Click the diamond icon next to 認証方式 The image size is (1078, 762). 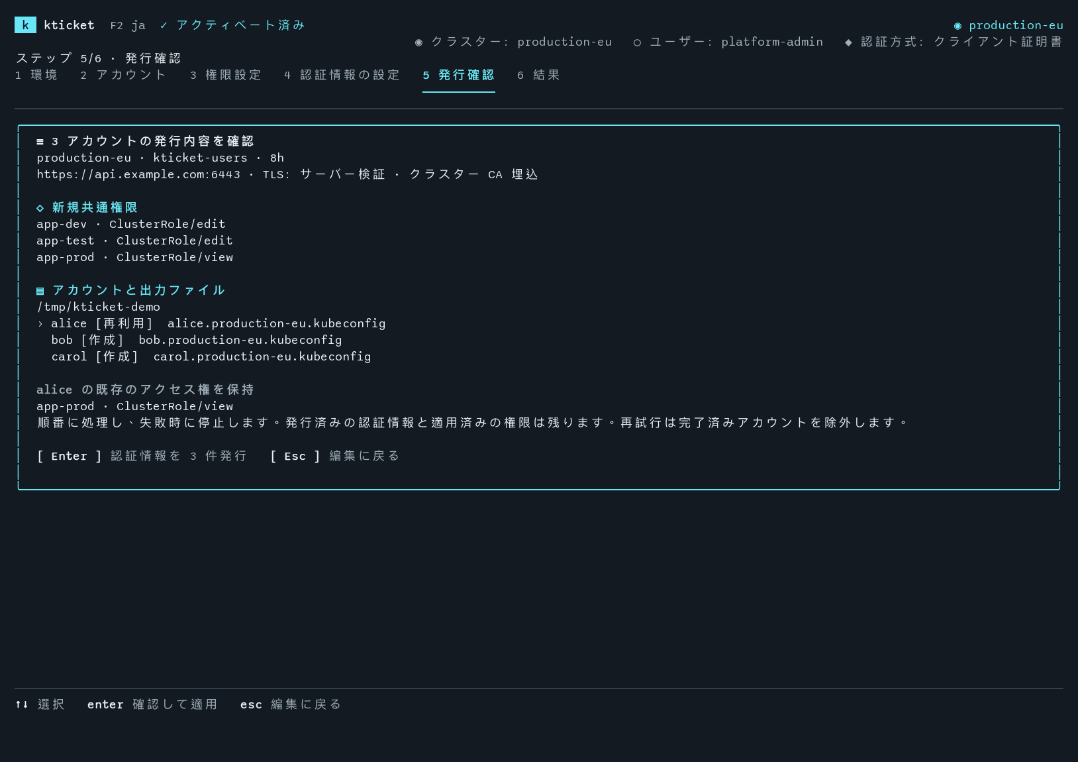click(848, 42)
